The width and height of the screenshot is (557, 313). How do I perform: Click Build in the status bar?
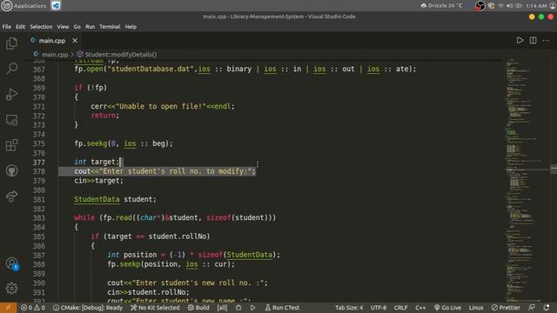(198, 308)
